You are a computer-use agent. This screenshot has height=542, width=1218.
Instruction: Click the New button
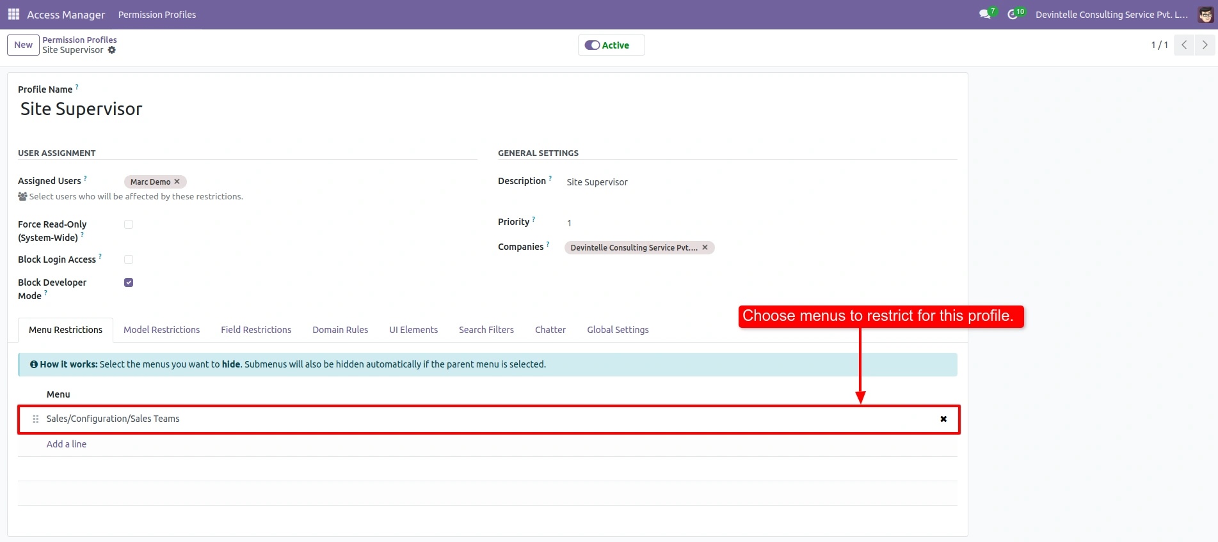coord(23,45)
